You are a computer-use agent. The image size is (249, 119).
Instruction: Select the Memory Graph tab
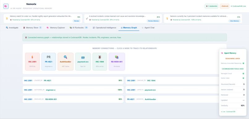[129, 28]
